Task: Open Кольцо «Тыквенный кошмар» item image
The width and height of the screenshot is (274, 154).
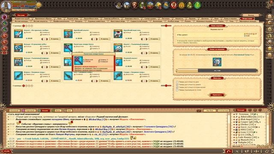Action: pyautogui.click(x=18, y=62)
